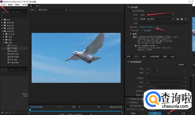Image resolution: width=195 pixels, height=115 pixels.
Task: Open the 剪辑(C) menu
Action: point(18,5)
